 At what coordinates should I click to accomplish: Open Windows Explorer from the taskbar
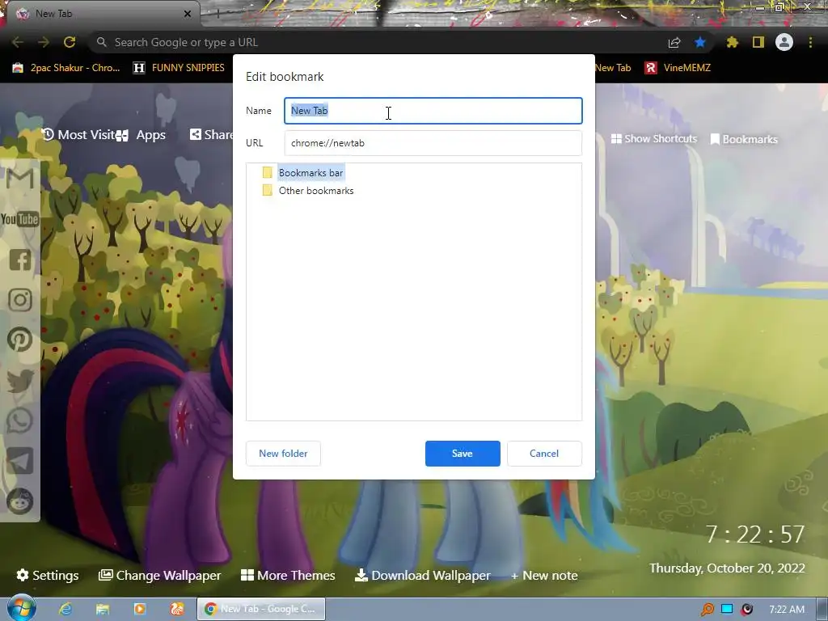(103, 609)
